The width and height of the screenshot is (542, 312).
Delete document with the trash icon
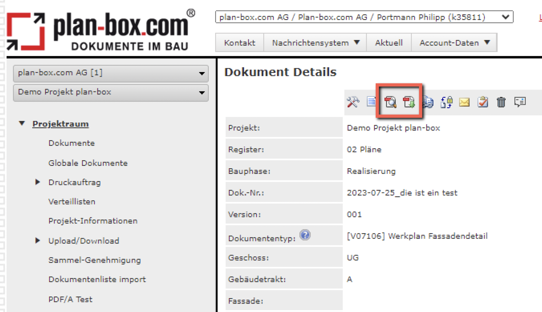(x=501, y=102)
